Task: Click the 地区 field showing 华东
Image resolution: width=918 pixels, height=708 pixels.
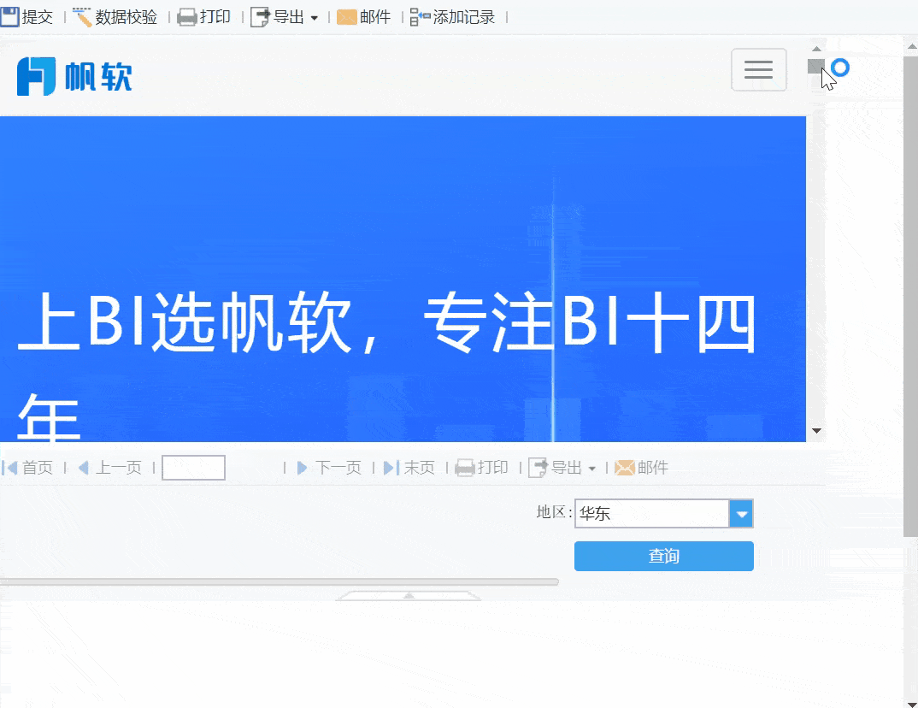Action: (x=651, y=514)
